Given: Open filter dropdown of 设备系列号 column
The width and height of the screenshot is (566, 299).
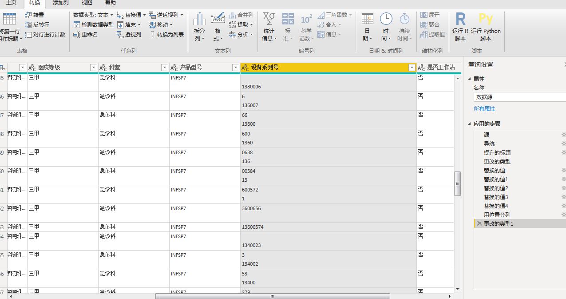Looking at the screenshot, I should (x=412, y=68).
